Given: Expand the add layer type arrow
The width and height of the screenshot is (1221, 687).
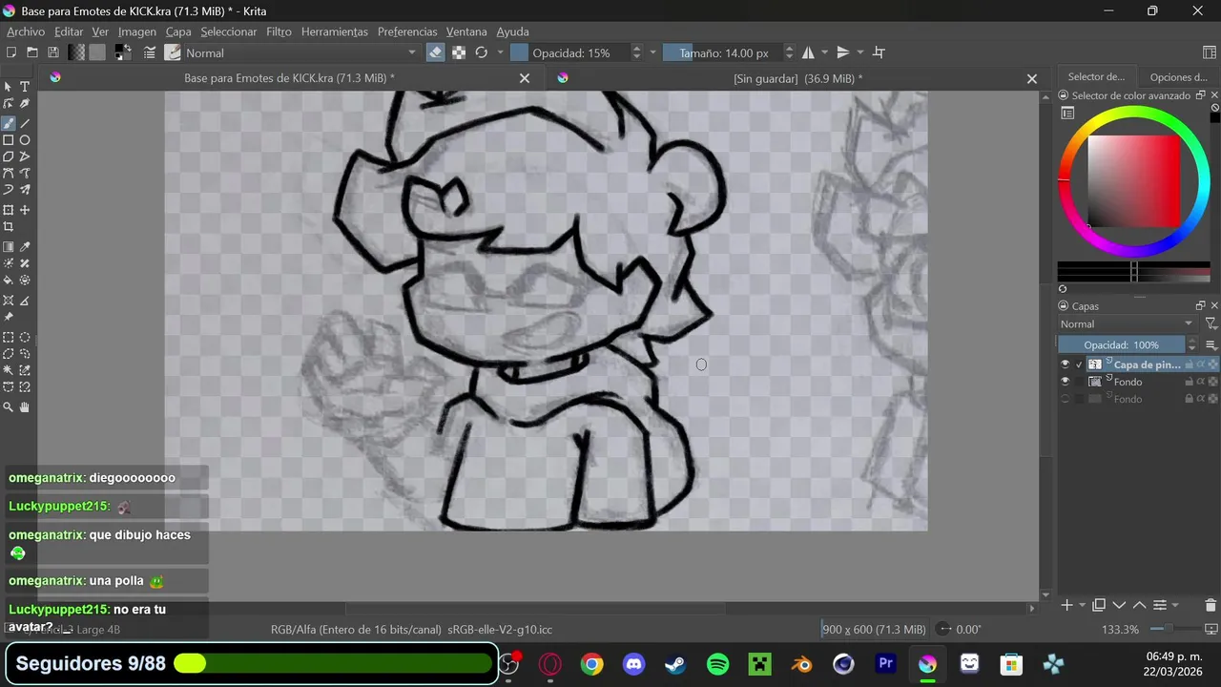Looking at the screenshot, I should pyautogui.click(x=1082, y=605).
